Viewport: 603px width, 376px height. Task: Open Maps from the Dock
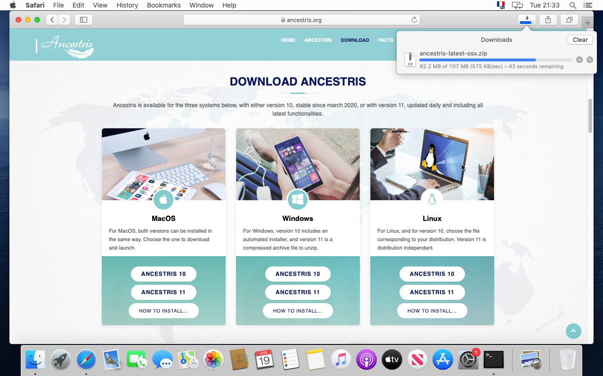click(188, 360)
